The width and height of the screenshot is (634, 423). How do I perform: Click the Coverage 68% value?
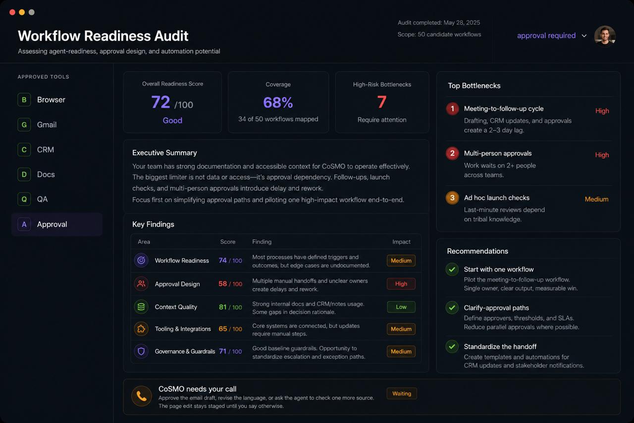coord(278,103)
